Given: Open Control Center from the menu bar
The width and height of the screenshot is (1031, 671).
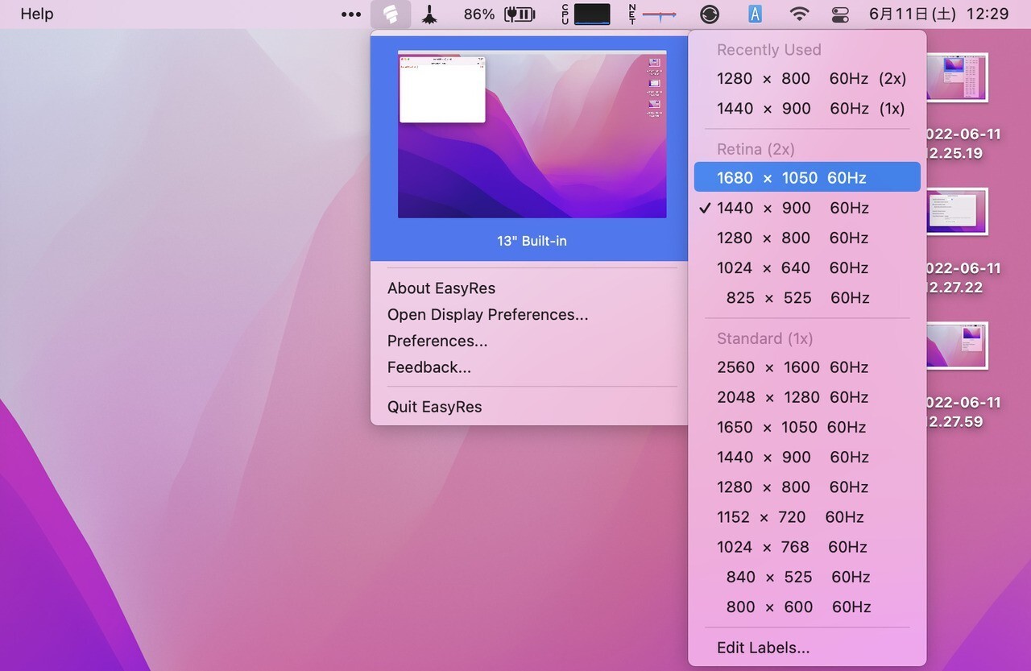Looking at the screenshot, I should [x=840, y=14].
